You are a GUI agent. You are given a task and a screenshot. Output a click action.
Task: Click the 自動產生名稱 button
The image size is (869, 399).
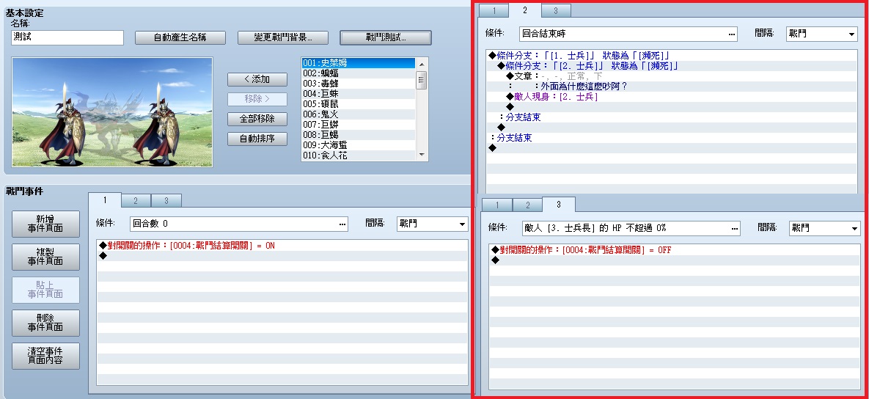[180, 37]
